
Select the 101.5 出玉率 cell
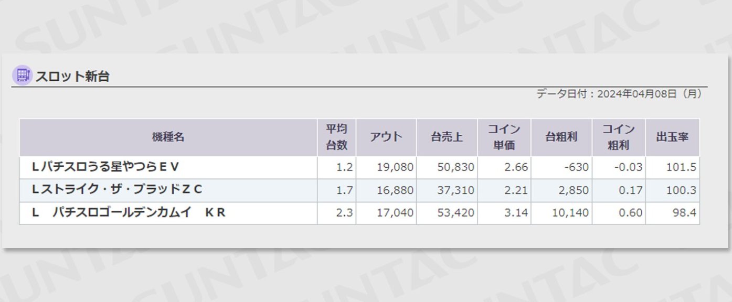673,167
